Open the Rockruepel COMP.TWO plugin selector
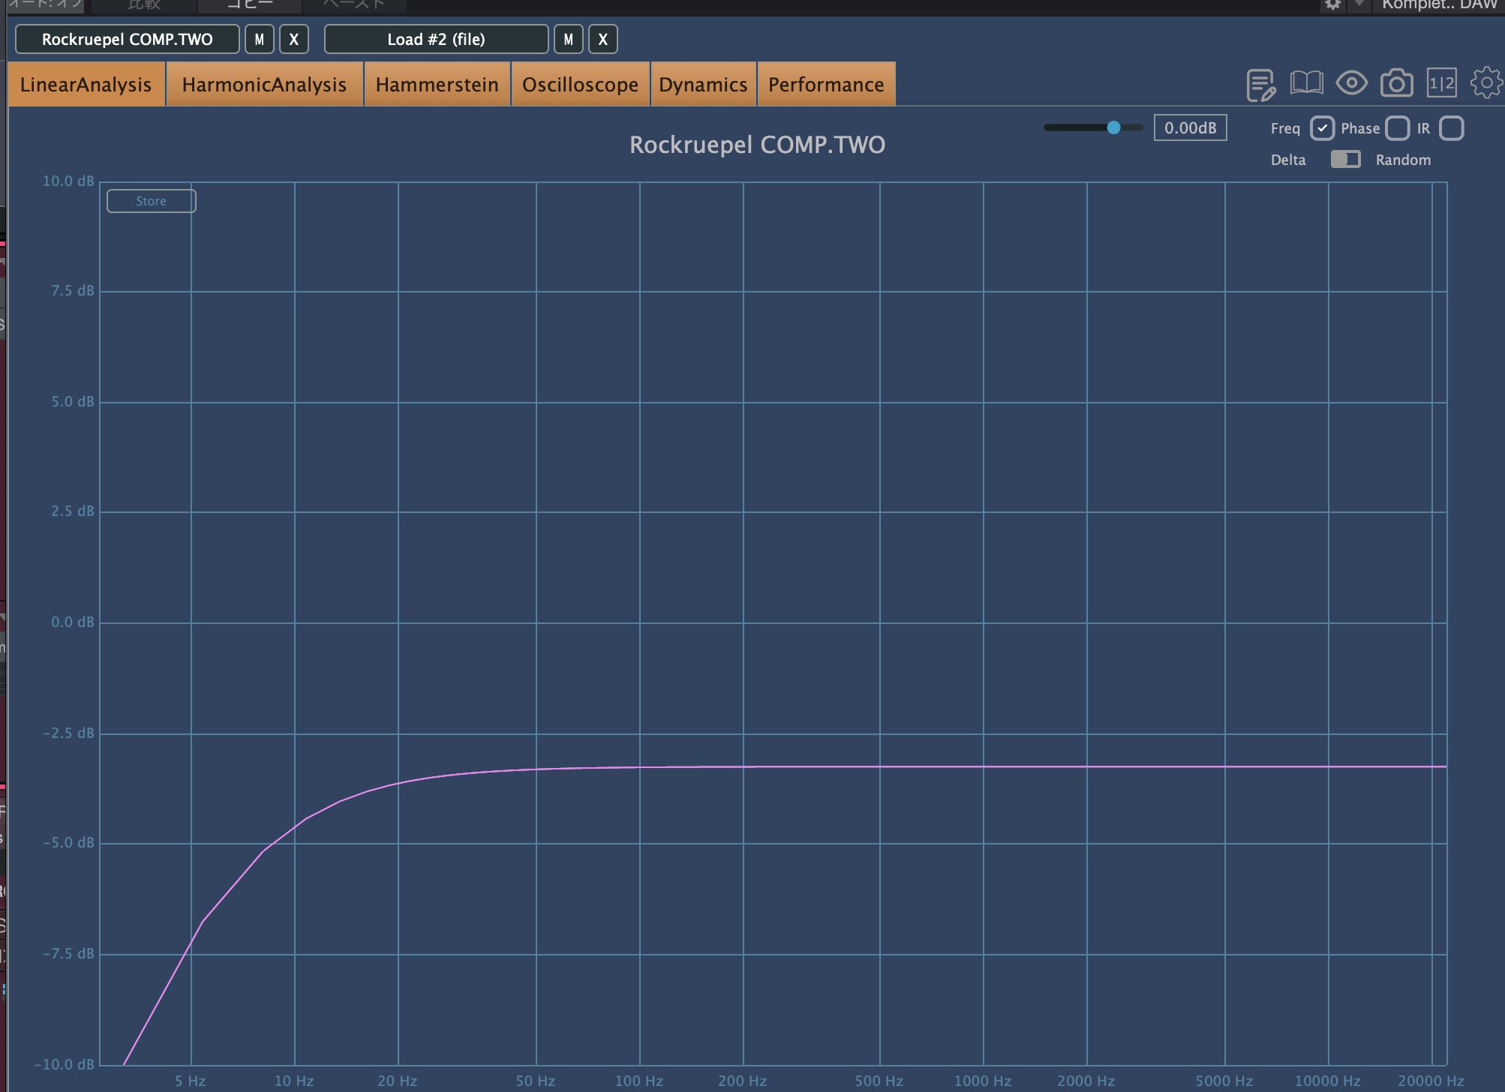Screen dimensions: 1505x1092 tap(128, 39)
